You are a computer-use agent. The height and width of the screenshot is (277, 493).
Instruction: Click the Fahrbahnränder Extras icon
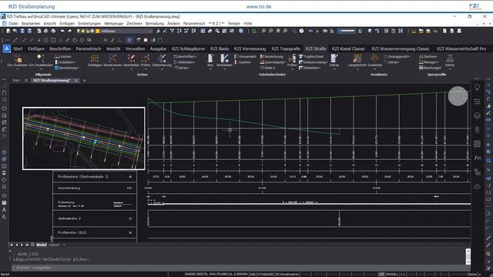pyautogui.click(x=334, y=58)
